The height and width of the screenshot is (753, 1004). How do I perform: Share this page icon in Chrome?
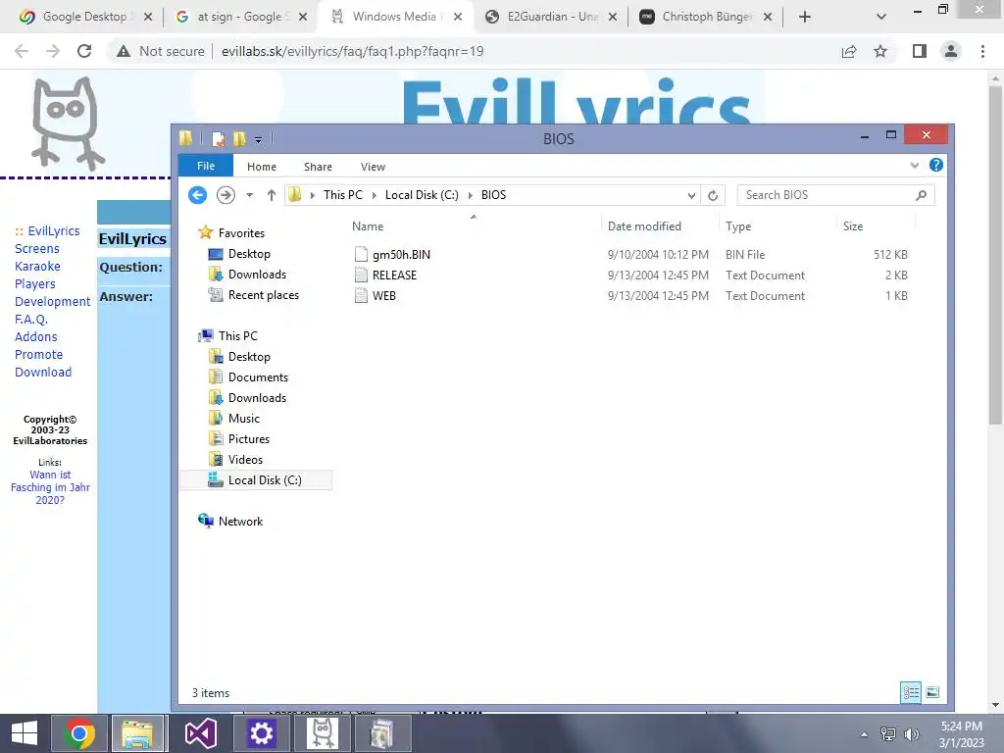(849, 51)
